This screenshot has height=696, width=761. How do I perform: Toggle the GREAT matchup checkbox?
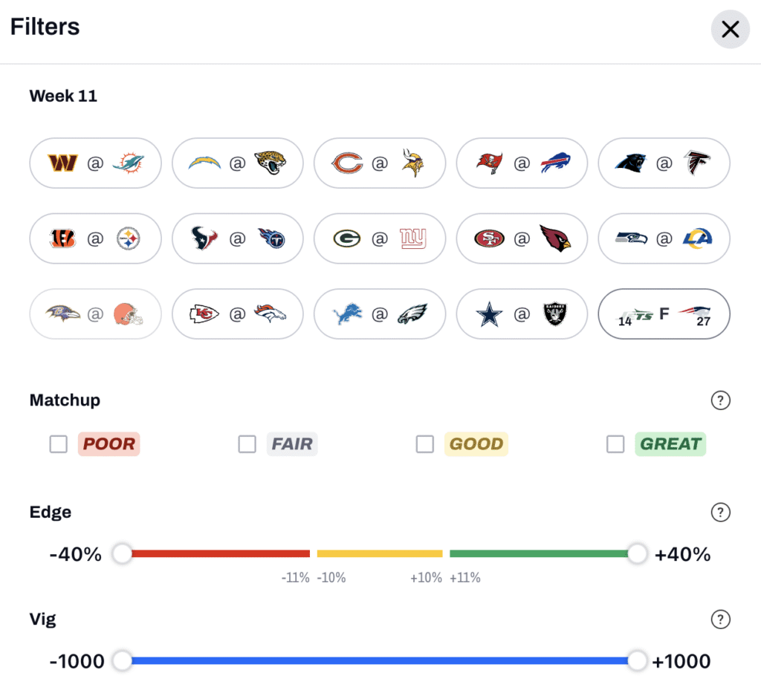(615, 444)
